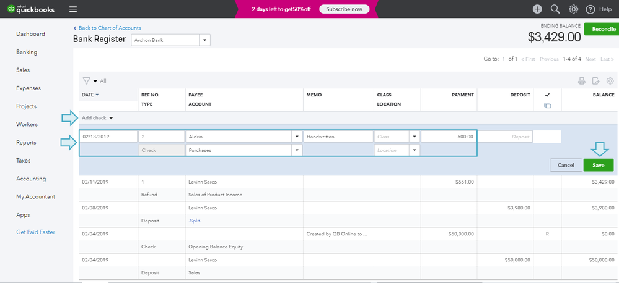Select the Opening Balance Equity row
The width and height of the screenshot is (619, 283).
point(216,247)
